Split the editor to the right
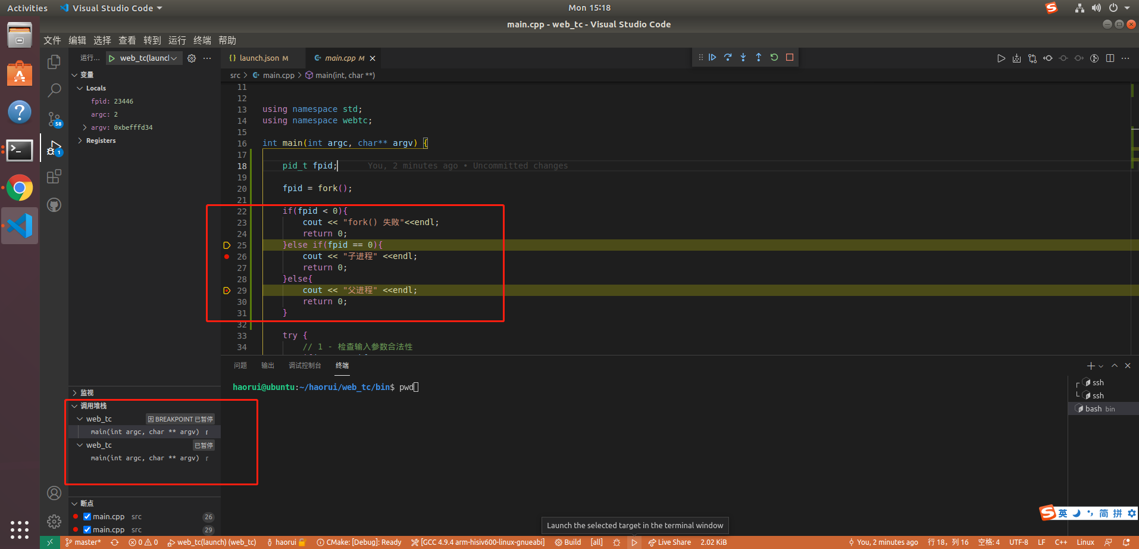 pyautogui.click(x=1110, y=58)
